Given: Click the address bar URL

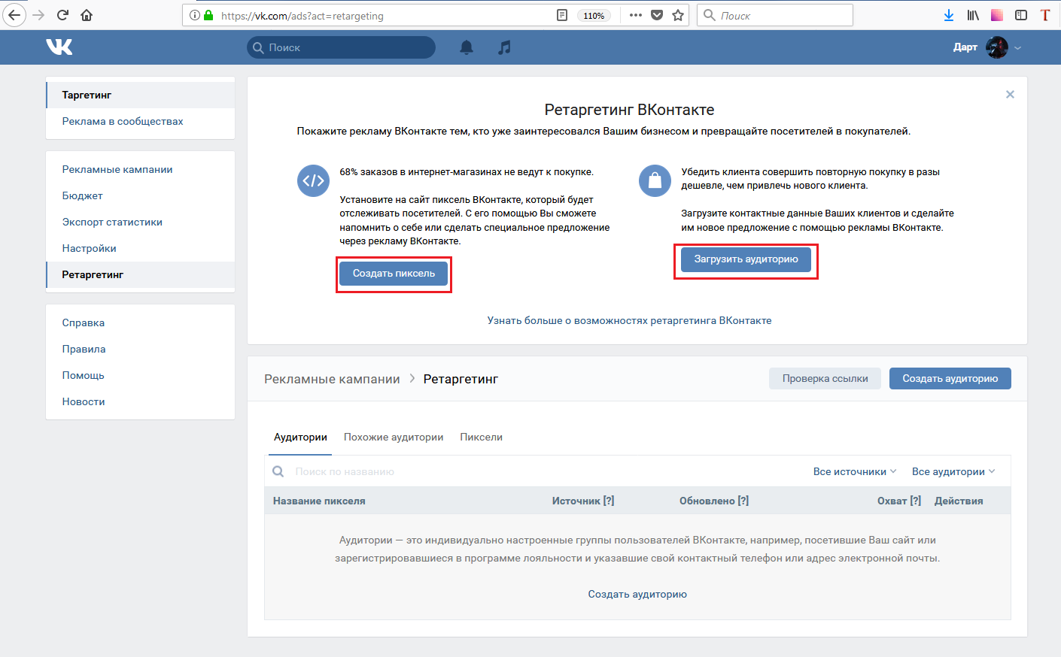Looking at the screenshot, I should 302,16.
